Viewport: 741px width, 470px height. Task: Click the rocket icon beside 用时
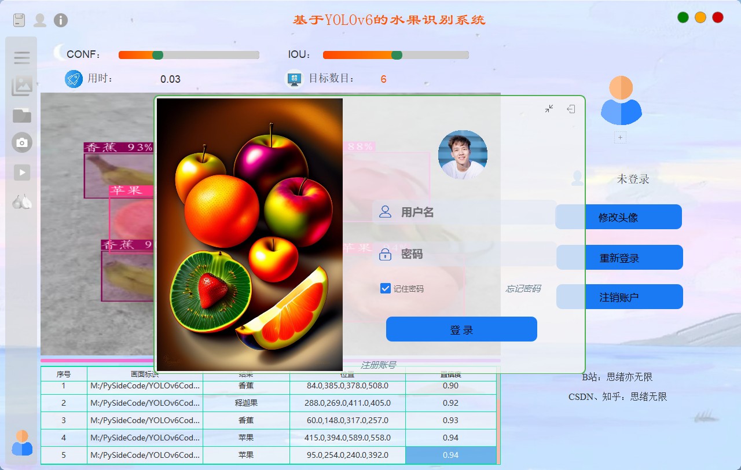[x=74, y=79]
